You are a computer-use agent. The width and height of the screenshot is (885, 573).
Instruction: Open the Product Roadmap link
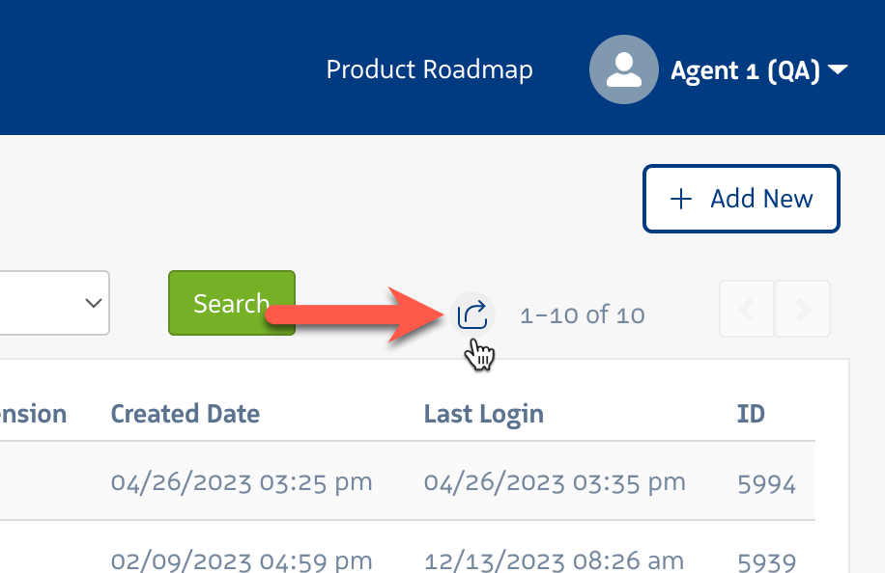(429, 70)
